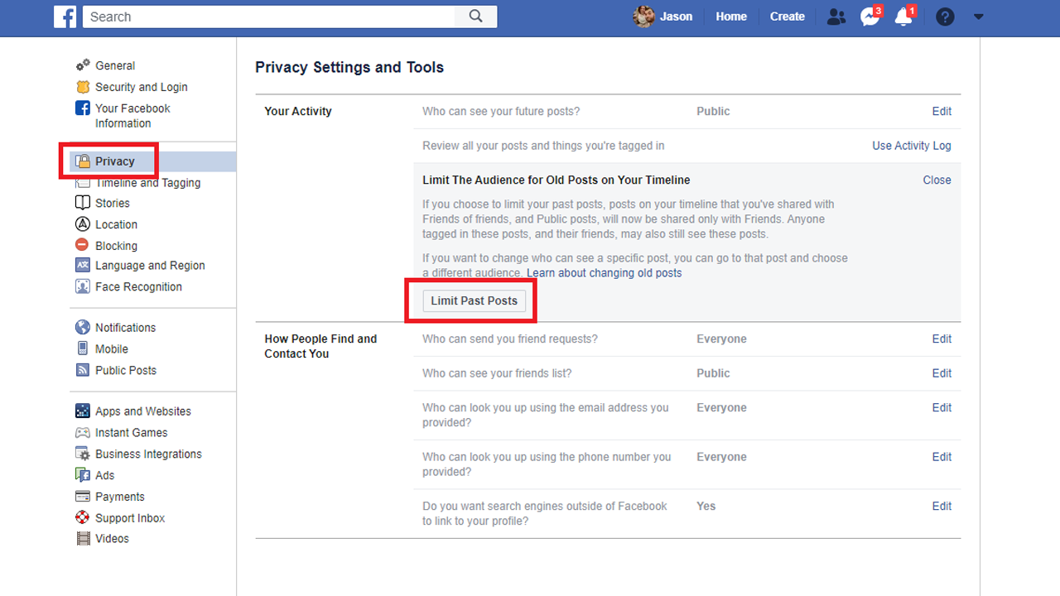
Task: Edit who can see future posts
Action: pos(942,111)
